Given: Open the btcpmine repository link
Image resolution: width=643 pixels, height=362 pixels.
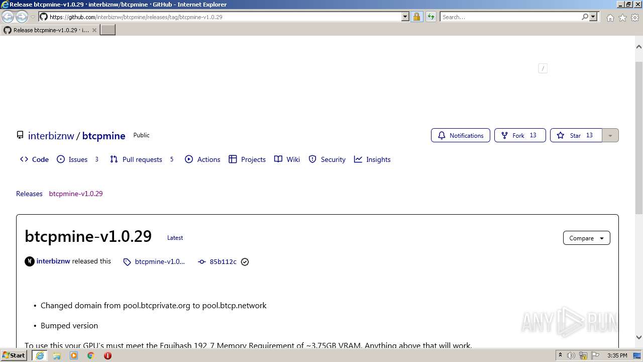Looking at the screenshot, I should tap(104, 136).
